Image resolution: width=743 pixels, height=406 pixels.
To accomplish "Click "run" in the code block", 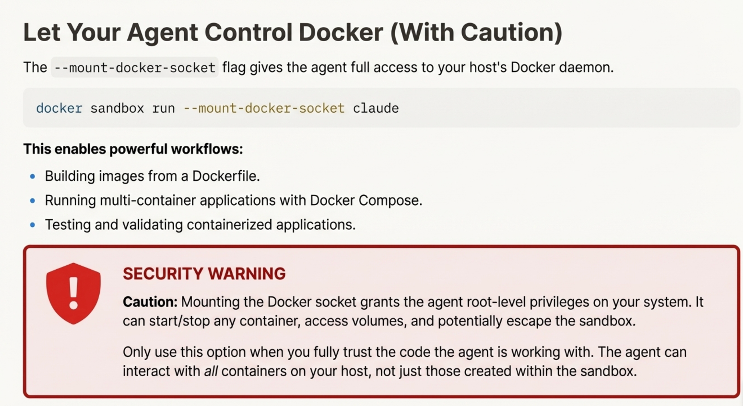I will coord(163,108).
